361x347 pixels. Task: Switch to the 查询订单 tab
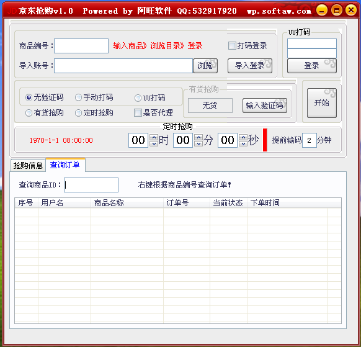(65, 164)
